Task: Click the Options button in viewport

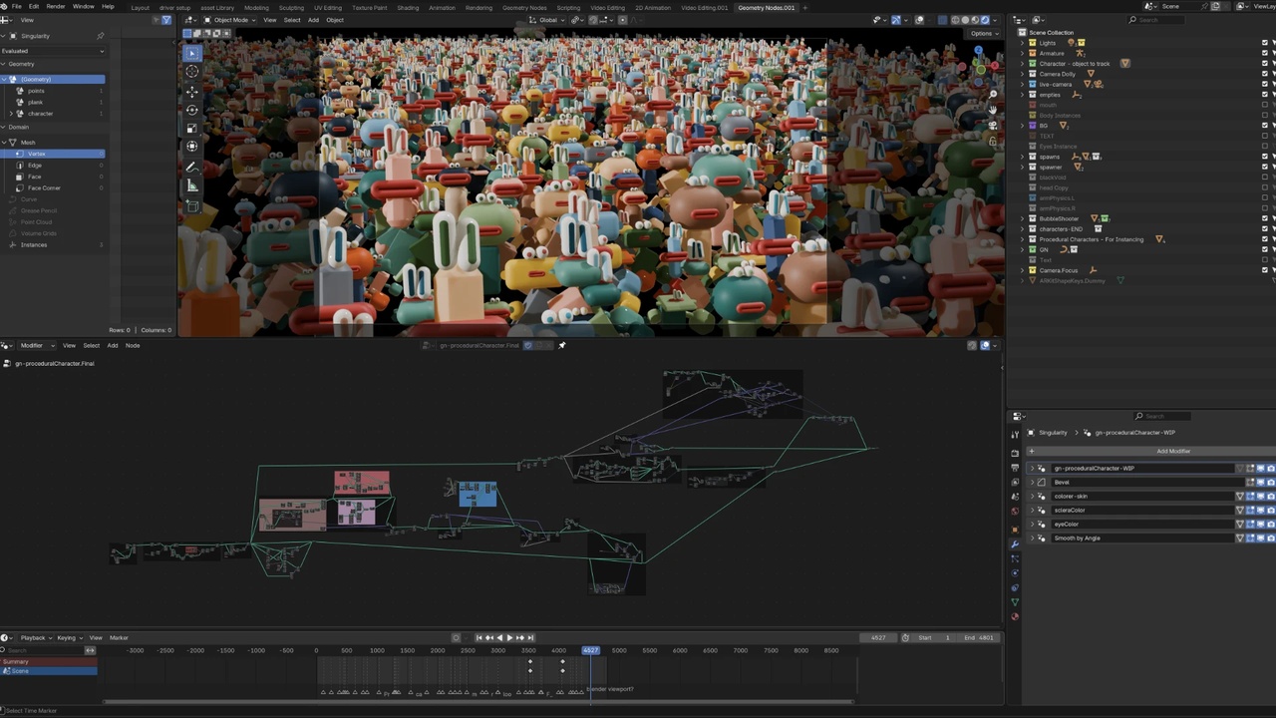Action: pyautogui.click(x=982, y=33)
